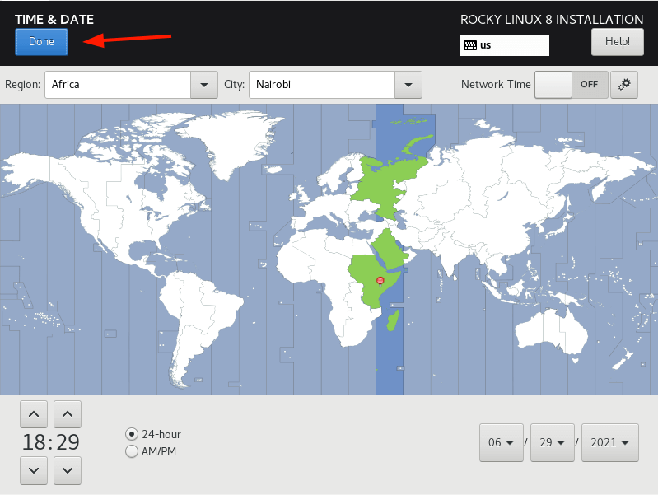Open the us keyboard layout indicator
The image size is (658, 495).
click(x=504, y=45)
